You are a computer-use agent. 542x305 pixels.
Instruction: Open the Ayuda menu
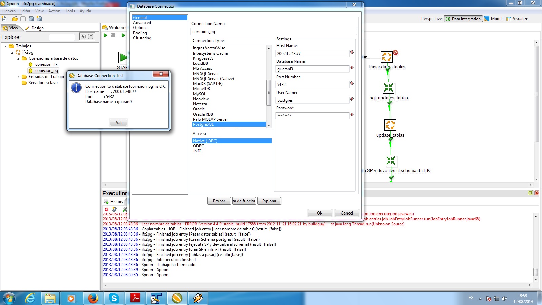[85, 11]
